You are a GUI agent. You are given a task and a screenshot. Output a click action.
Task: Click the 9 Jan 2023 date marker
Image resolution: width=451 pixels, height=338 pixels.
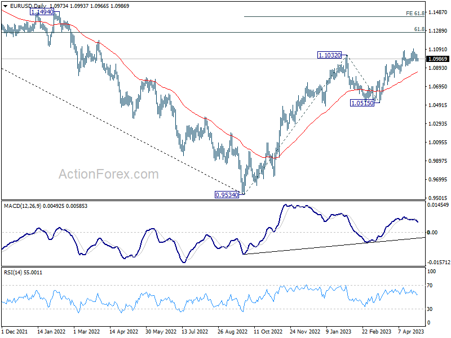point(339,331)
